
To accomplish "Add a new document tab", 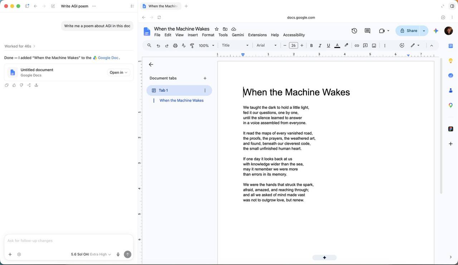I will click(205, 78).
